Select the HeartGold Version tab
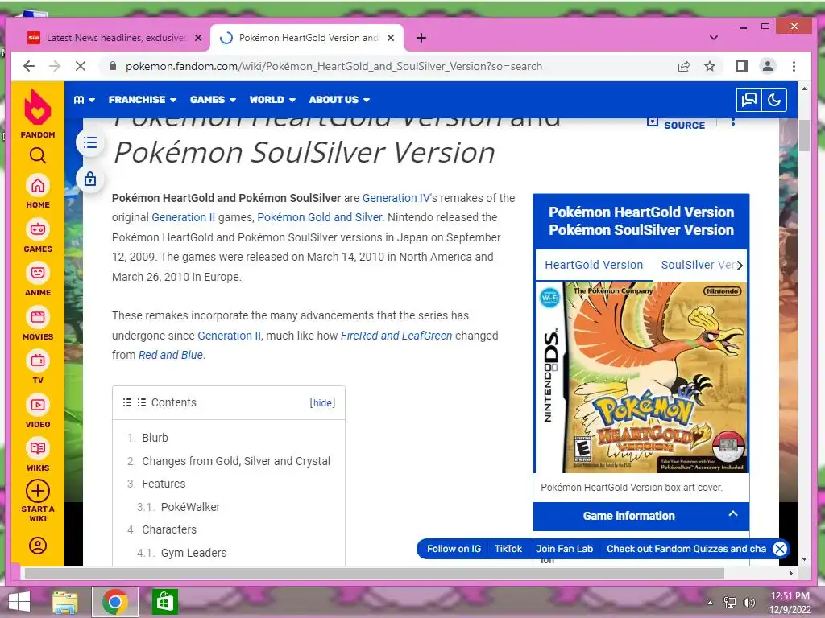 594,265
